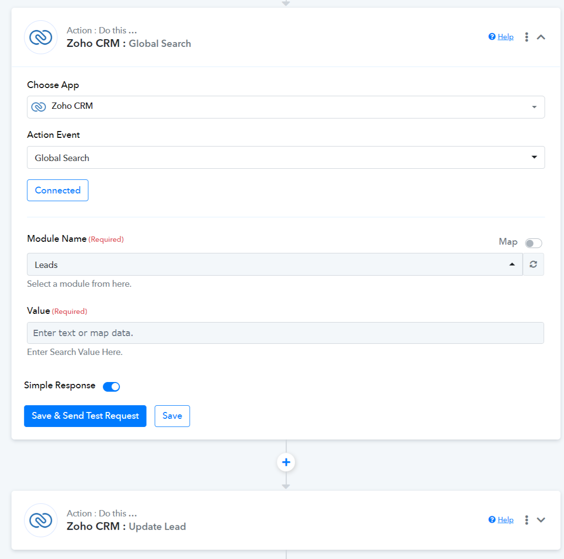Click the Zoho CRM logo on Global Search step
Screen dimensions: 564x559
click(x=41, y=37)
